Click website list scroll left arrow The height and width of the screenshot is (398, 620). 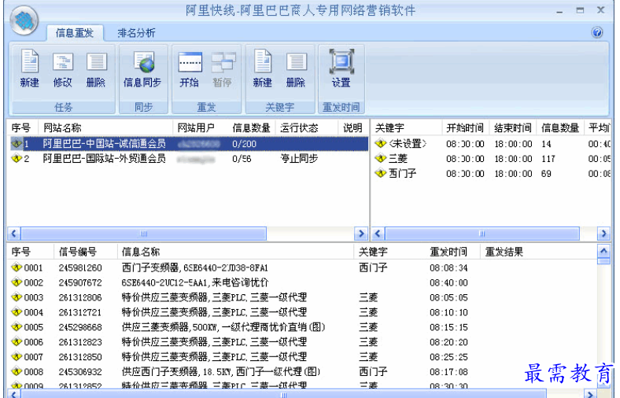tap(14, 234)
